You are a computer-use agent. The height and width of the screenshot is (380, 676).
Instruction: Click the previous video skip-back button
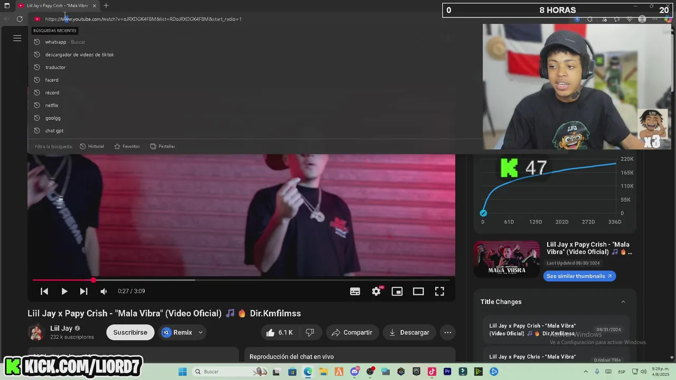click(x=44, y=291)
